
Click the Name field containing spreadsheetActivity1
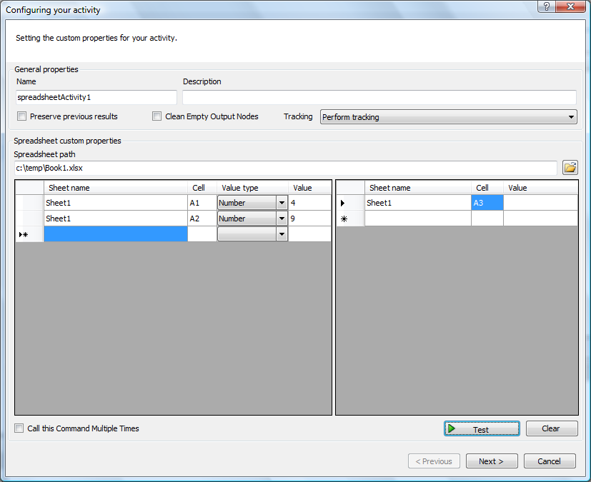point(96,97)
